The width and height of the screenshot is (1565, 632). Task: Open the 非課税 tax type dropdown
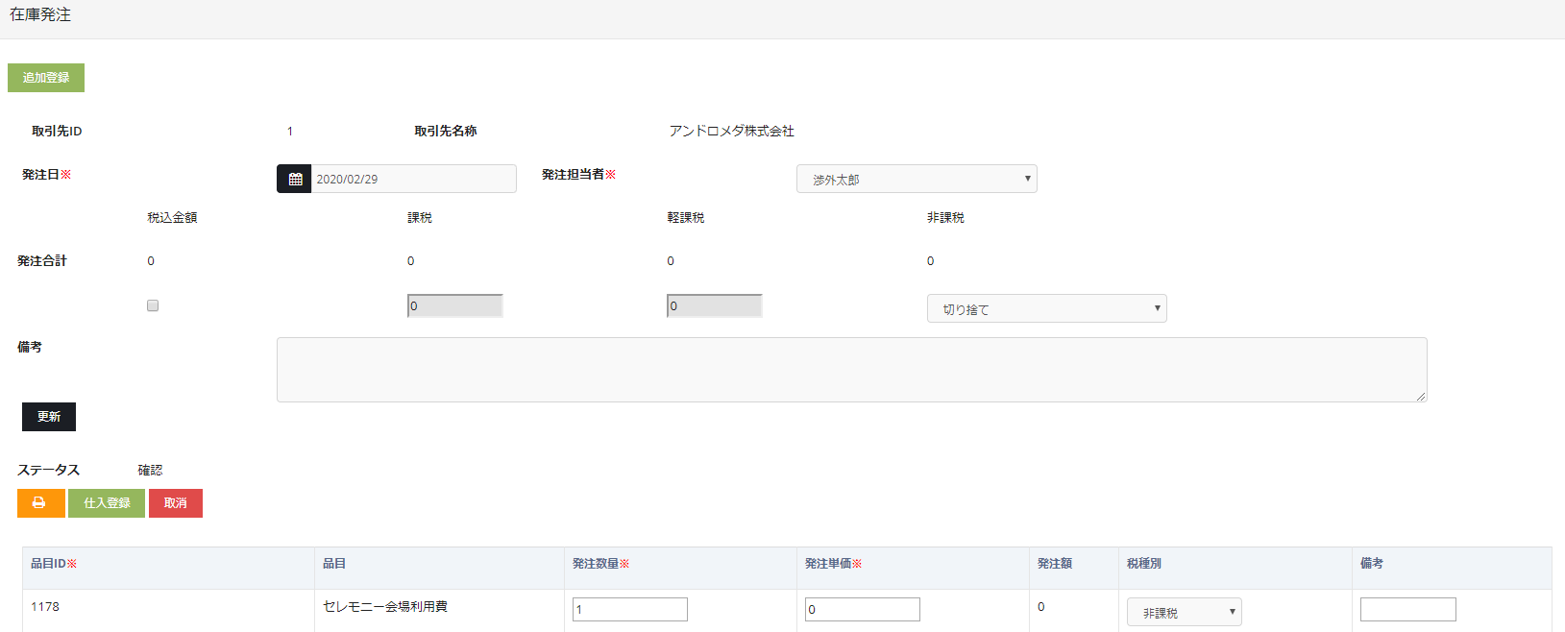[x=1184, y=612]
